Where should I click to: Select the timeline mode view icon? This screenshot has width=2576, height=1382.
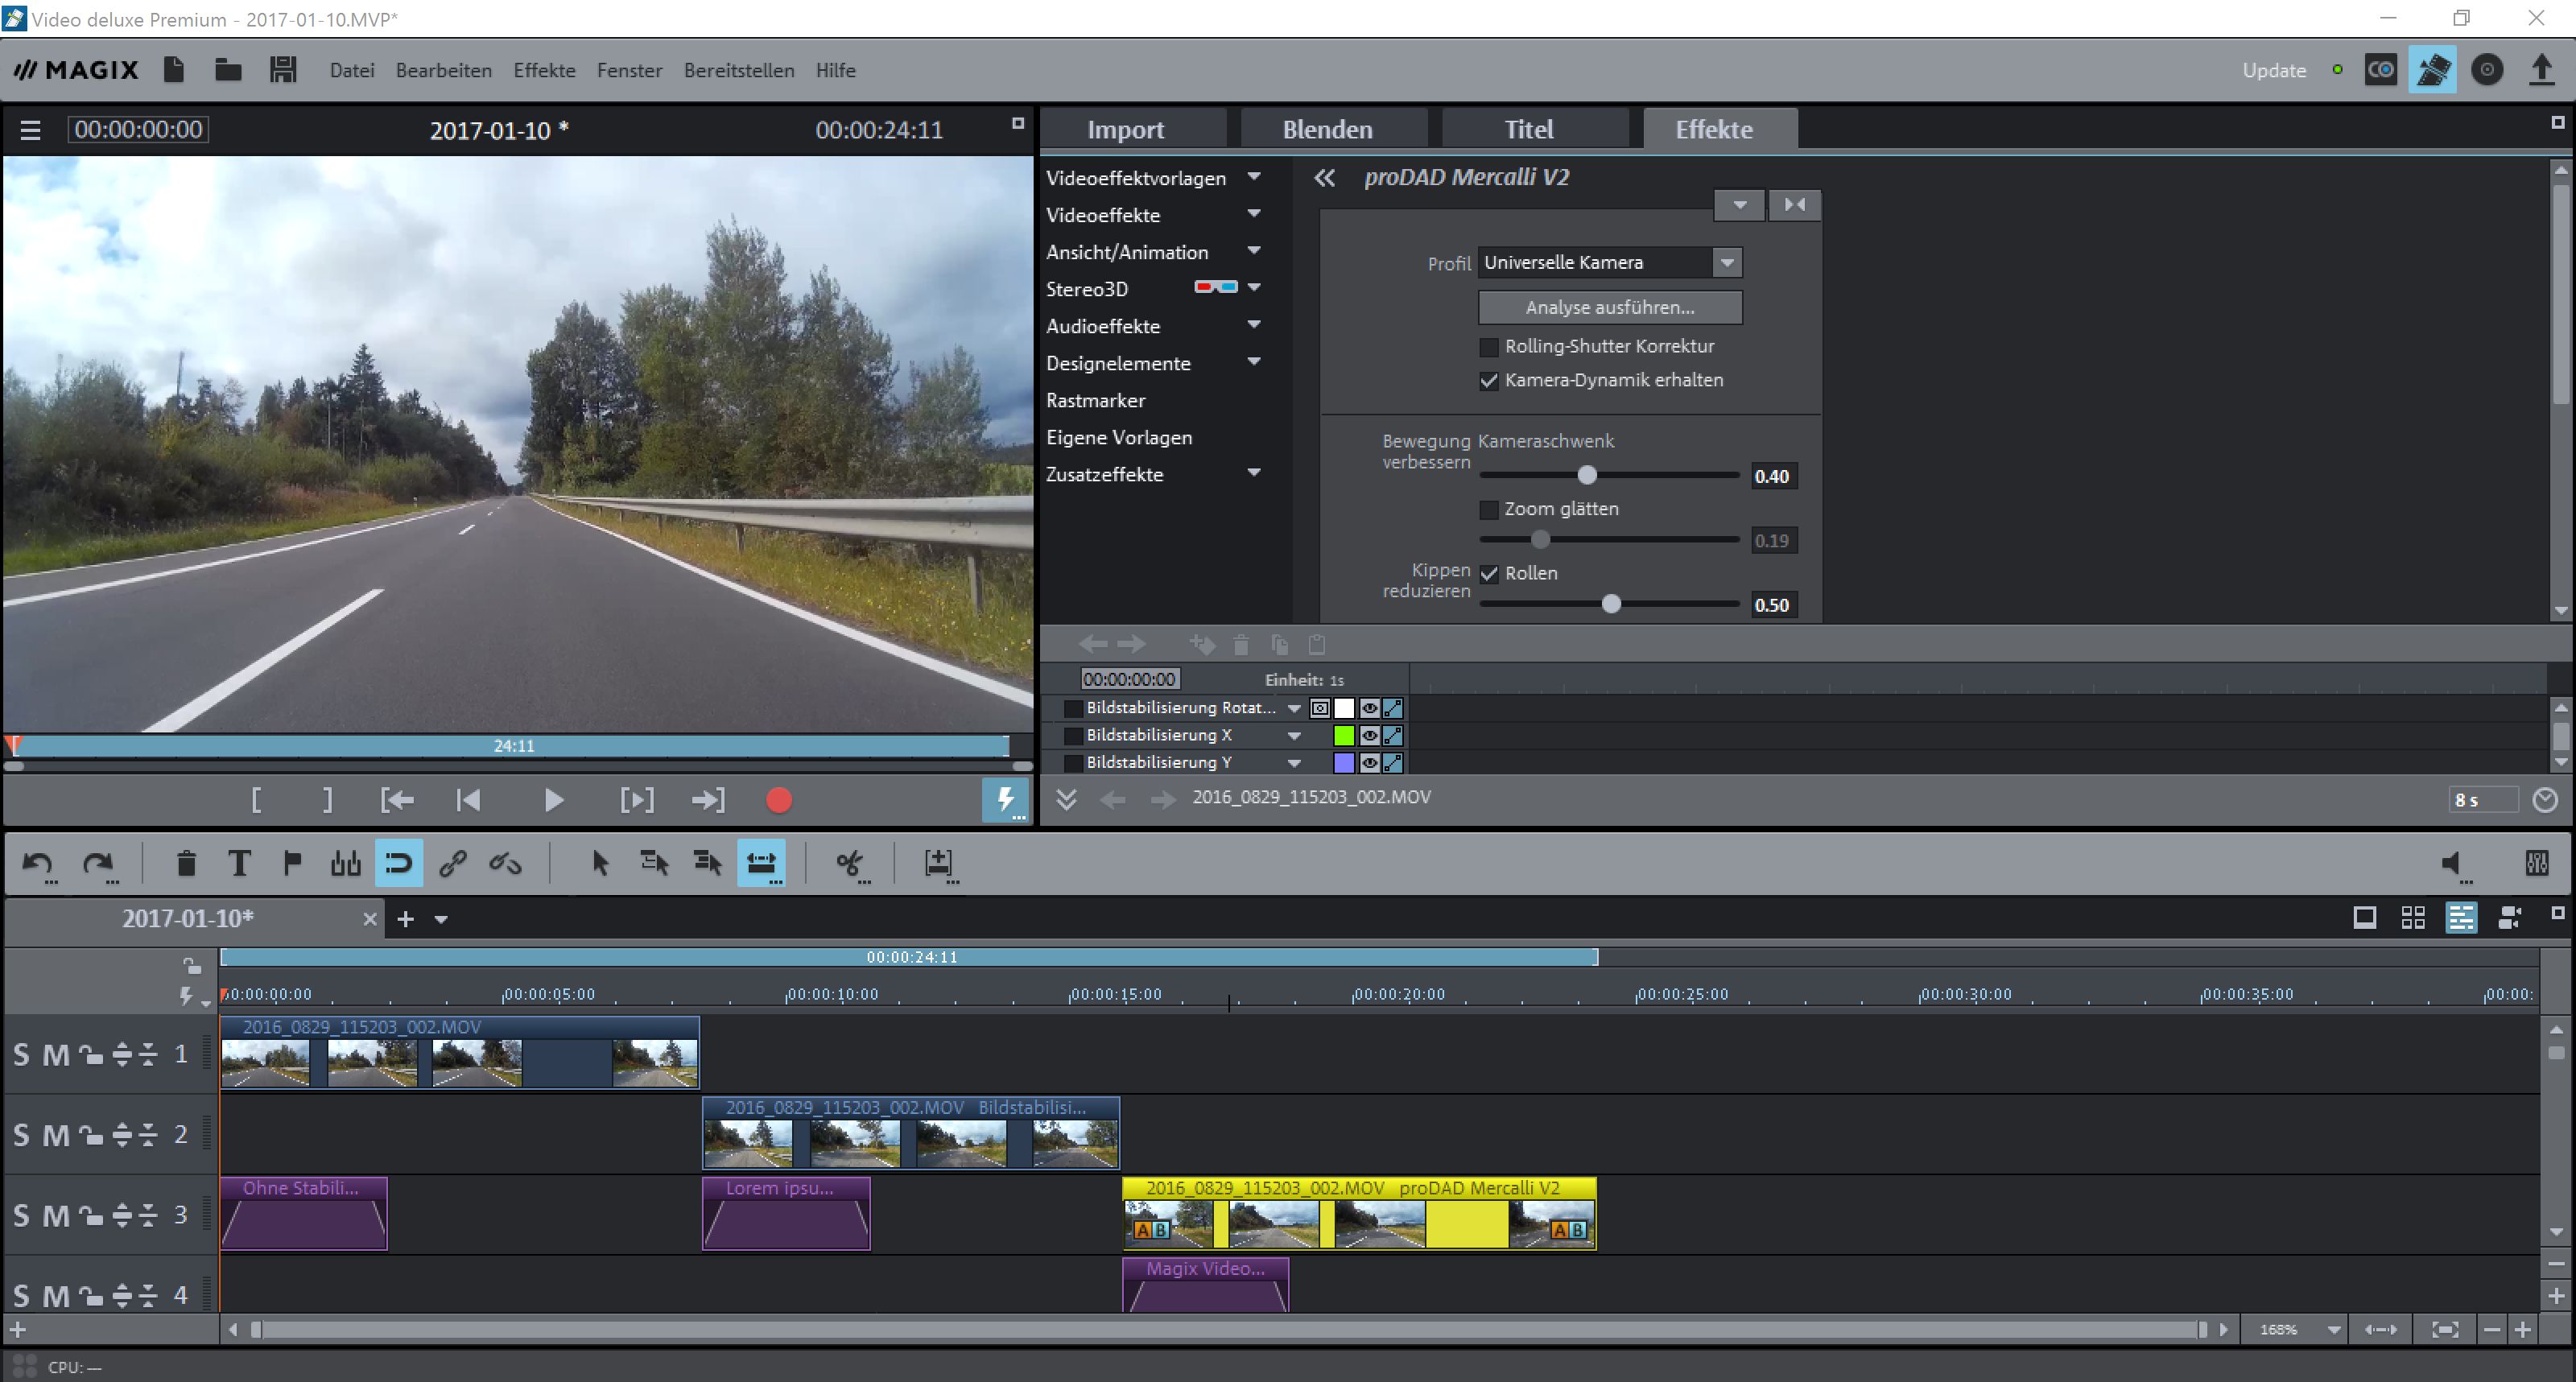pos(2461,917)
